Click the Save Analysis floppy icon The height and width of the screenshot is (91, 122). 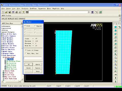tap(10, 12)
